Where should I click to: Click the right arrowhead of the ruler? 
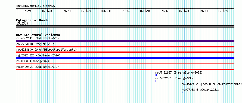click(234, 9)
